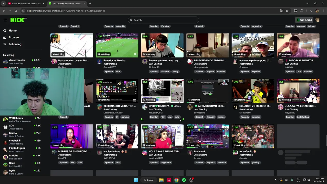327x184 pixels.
Task: Open followed channel Ryda
Action: click(x=22, y=172)
